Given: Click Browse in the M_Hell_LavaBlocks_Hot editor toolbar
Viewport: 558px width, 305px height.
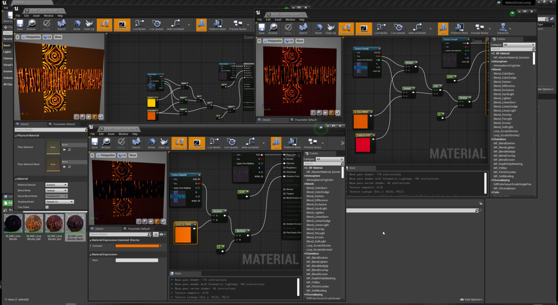Looking at the screenshot, I should click(x=273, y=29).
